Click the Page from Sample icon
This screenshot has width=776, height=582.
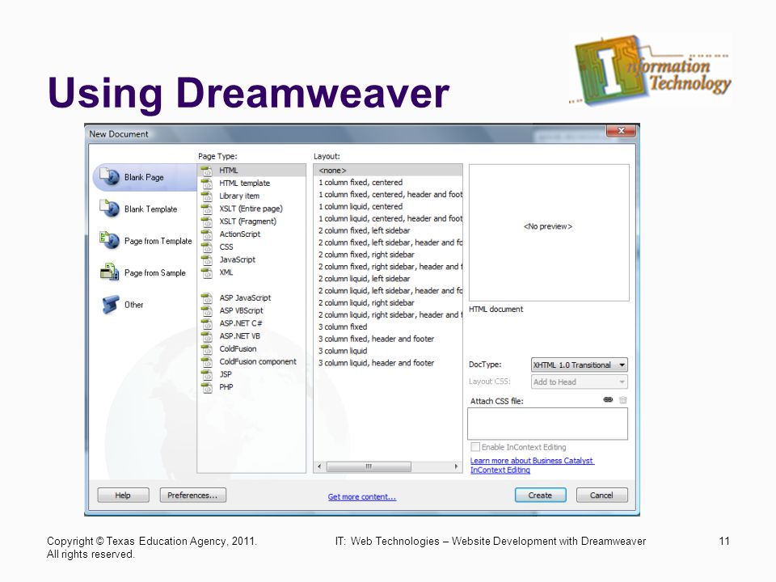coord(109,272)
